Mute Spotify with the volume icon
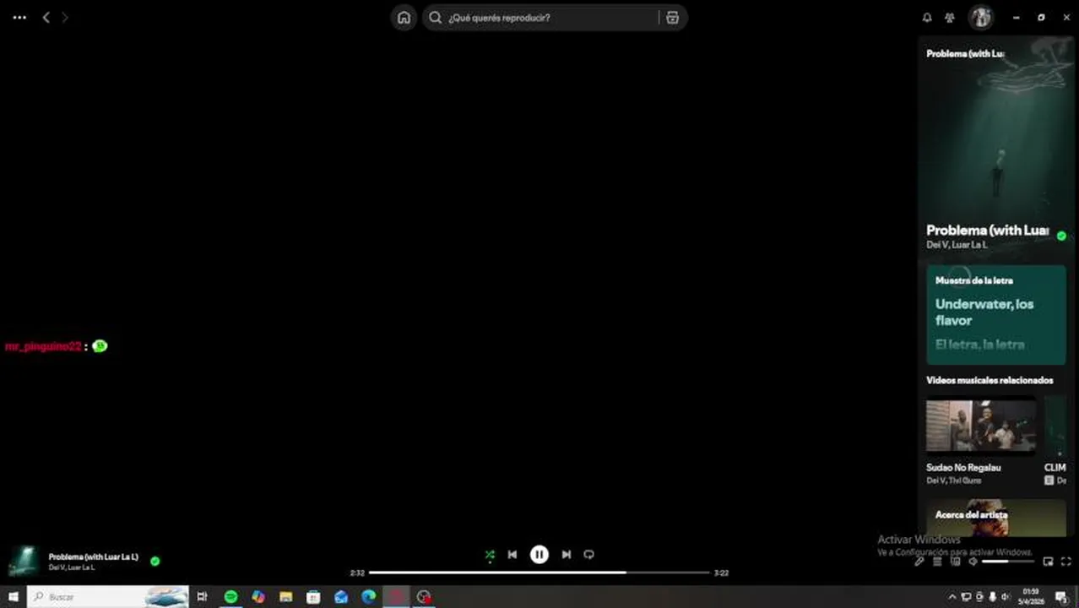Viewport: 1079px width, 608px height. [x=973, y=562]
